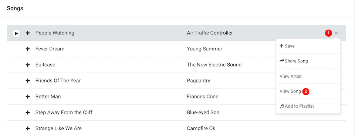The image size is (355, 134).
Task: Select the Better Man song title
Action: point(48,97)
